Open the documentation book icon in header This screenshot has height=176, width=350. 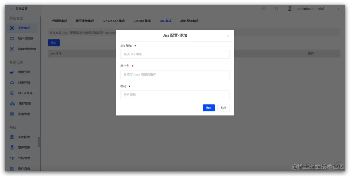coord(264,9)
